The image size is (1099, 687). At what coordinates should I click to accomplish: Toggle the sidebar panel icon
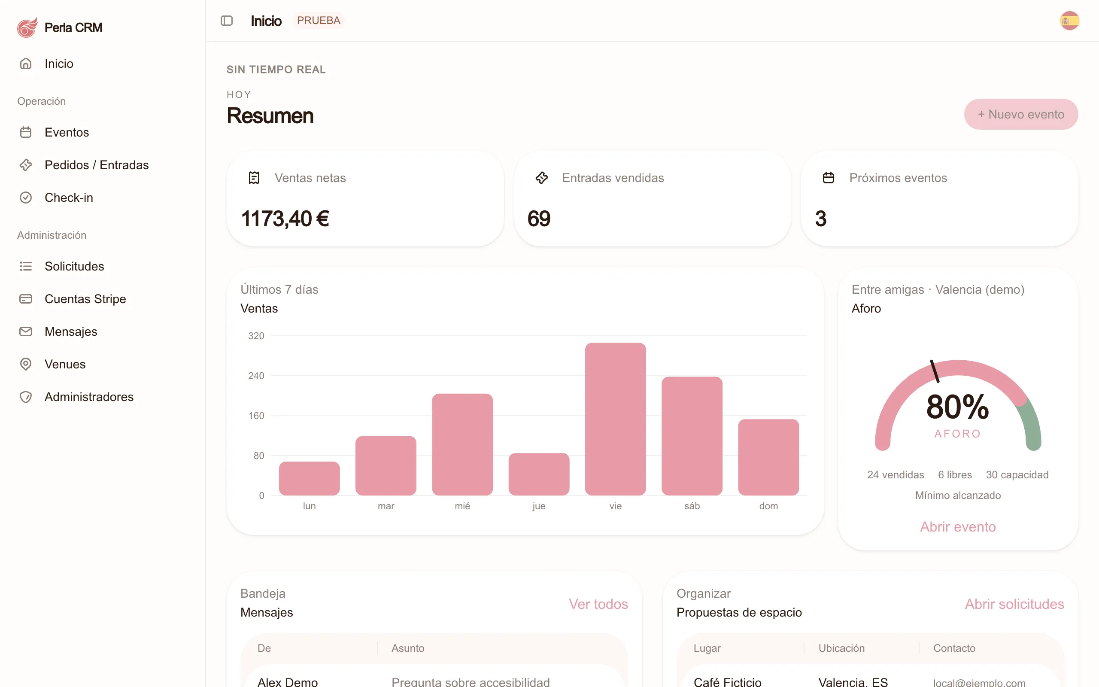[227, 21]
